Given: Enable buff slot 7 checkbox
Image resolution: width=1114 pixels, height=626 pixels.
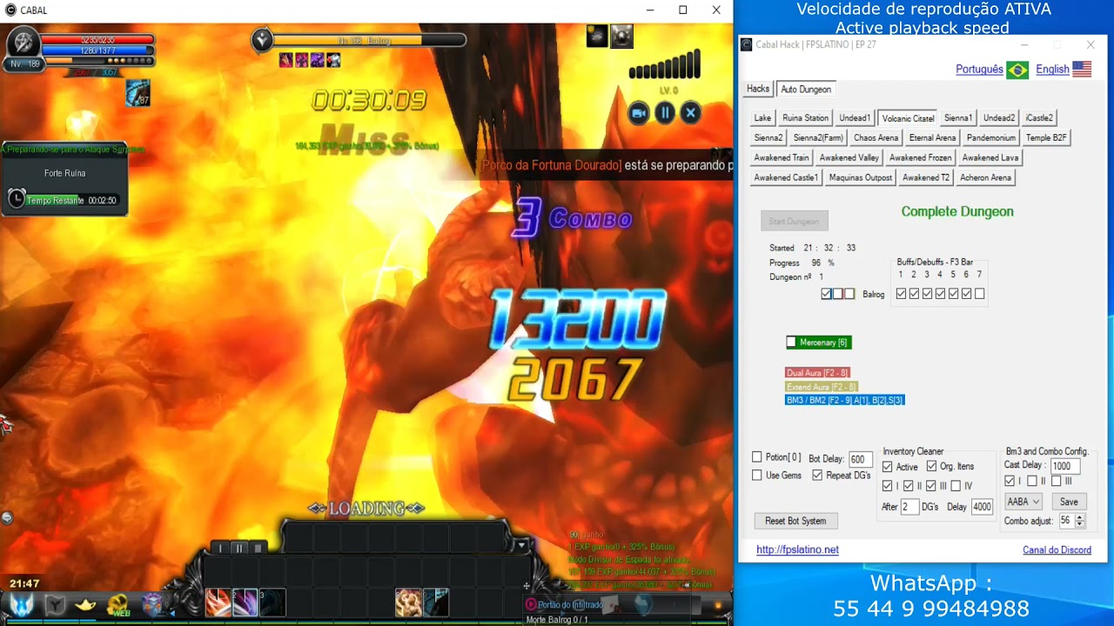Looking at the screenshot, I should pyautogui.click(x=980, y=294).
